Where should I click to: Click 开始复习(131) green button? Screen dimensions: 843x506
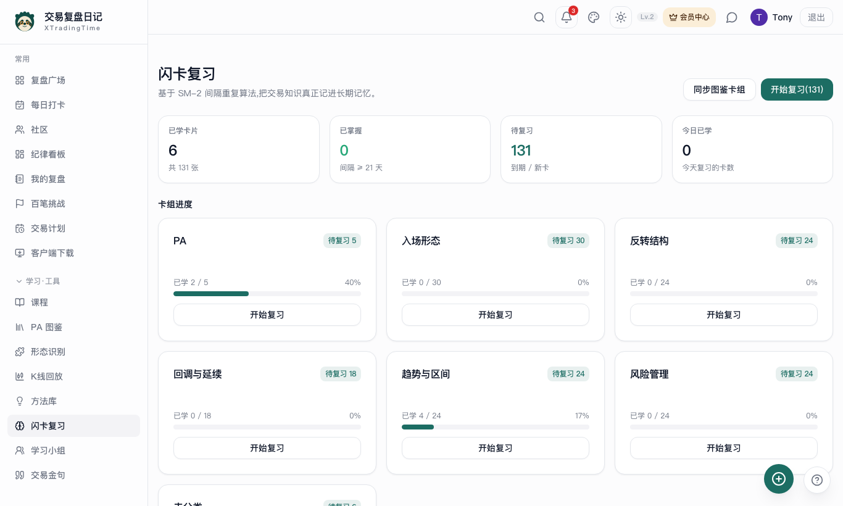click(x=797, y=89)
